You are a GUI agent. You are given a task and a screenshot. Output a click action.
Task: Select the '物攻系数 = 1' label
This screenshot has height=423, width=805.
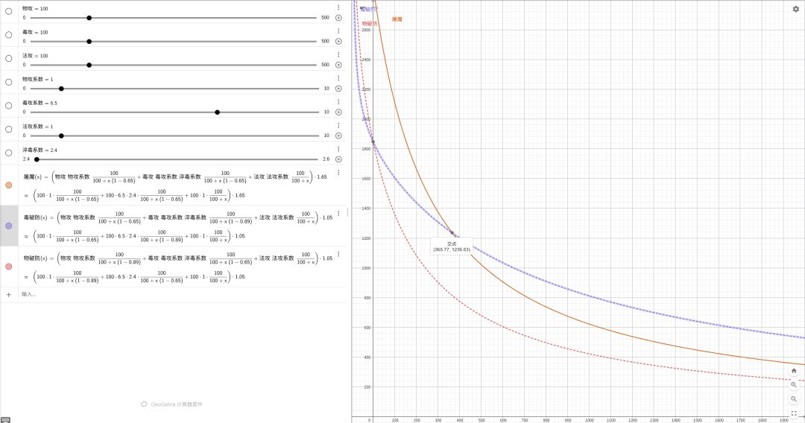pos(37,80)
